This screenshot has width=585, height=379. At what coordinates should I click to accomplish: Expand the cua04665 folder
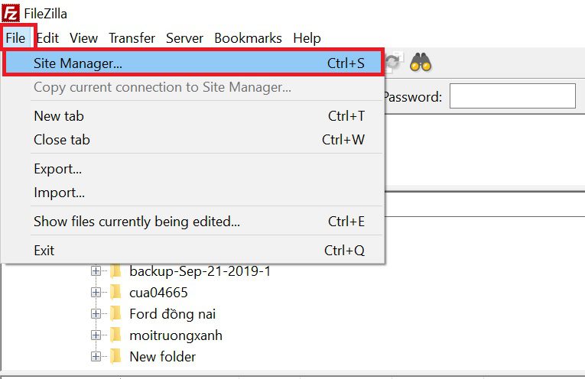click(x=96, y=292)
